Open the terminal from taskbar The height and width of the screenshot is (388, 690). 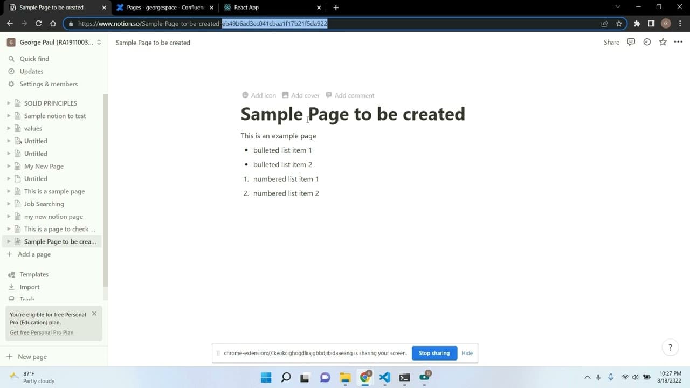[x=404, y=377]
